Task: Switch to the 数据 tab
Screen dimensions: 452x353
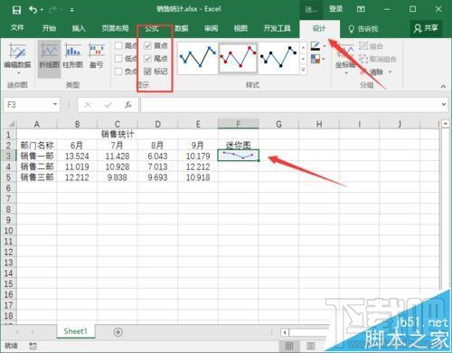Action: click(182, 28)
